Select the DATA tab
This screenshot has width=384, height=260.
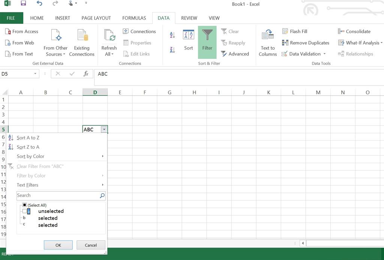click(163, 18)
